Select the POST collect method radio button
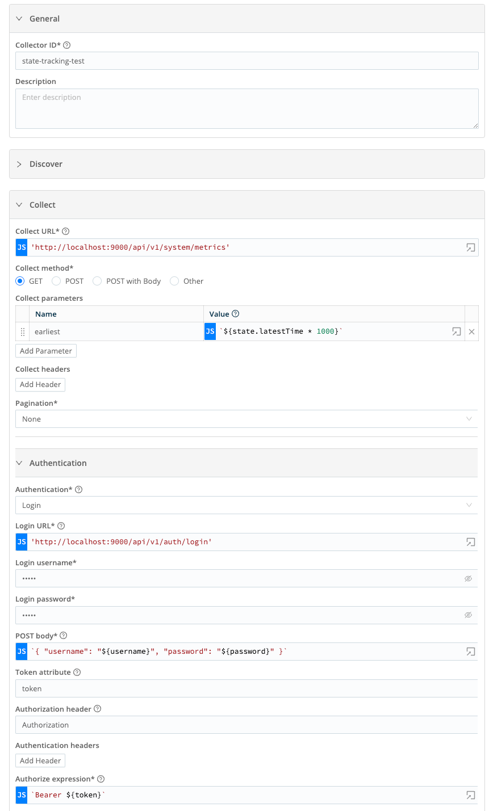489x811 pixels. pos(56,281)
